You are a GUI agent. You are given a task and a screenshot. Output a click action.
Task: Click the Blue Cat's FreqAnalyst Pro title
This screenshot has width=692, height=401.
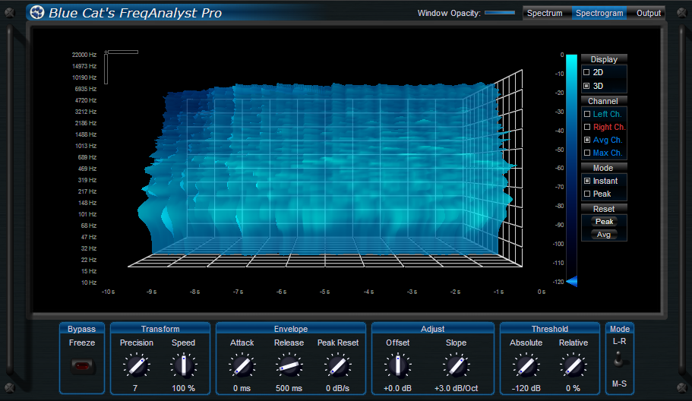pyautogui.click(x=135, y=13)
